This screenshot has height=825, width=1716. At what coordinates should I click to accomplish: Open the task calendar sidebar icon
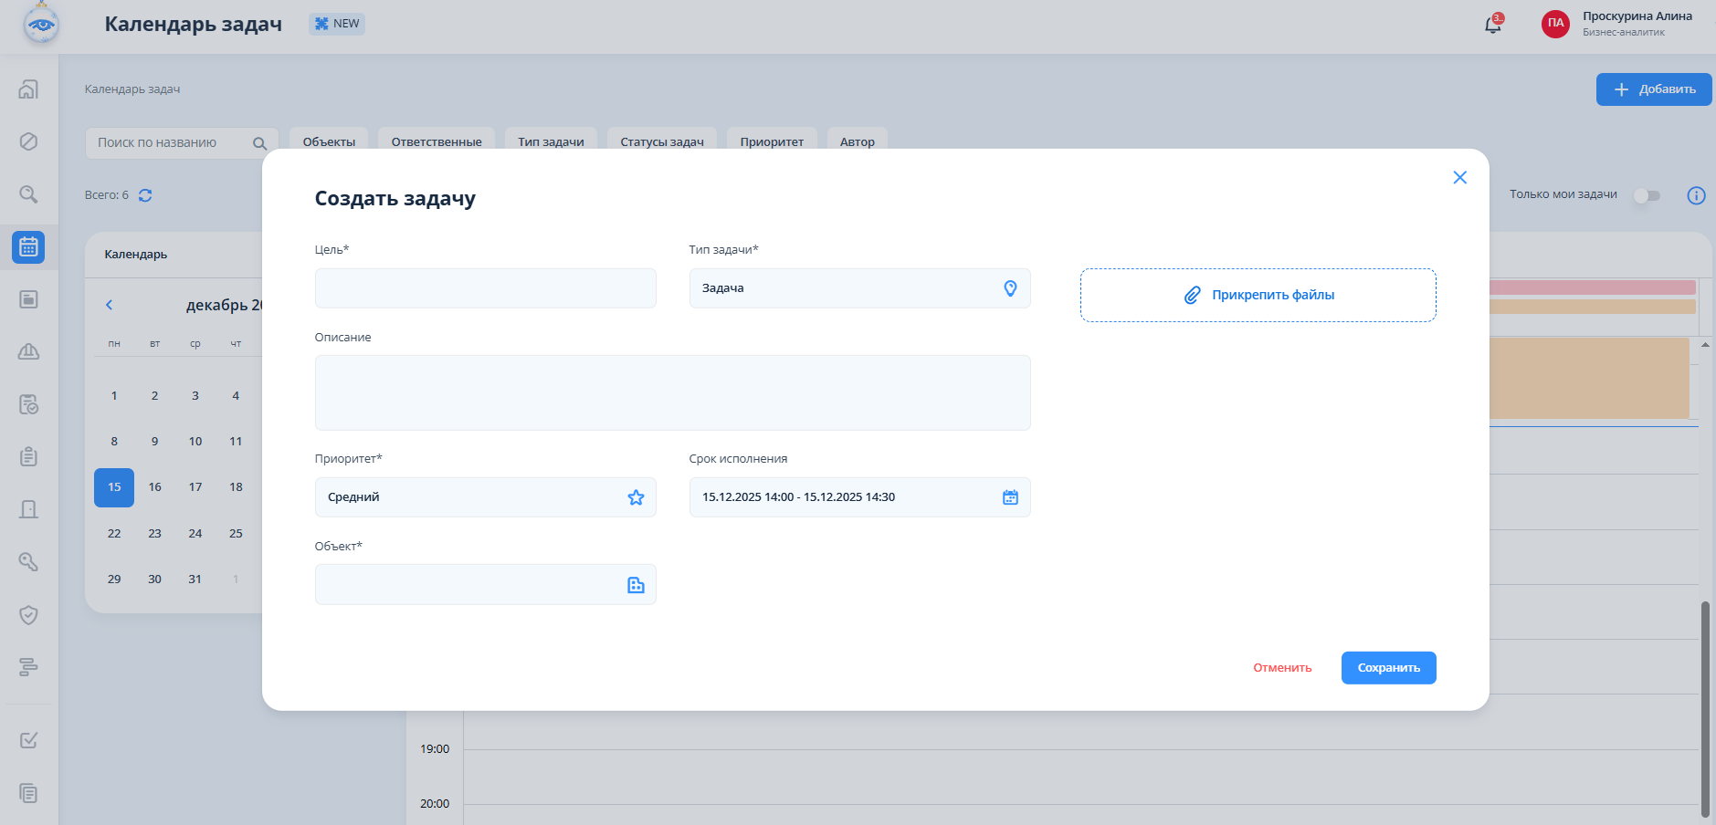28,247
